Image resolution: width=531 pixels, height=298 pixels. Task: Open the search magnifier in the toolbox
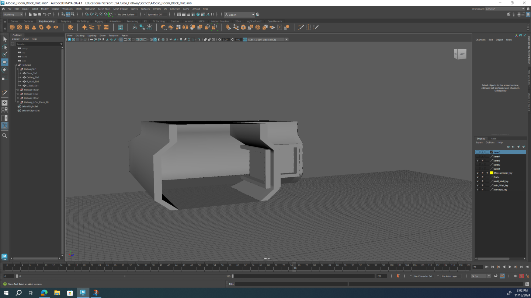pos(4,135)
